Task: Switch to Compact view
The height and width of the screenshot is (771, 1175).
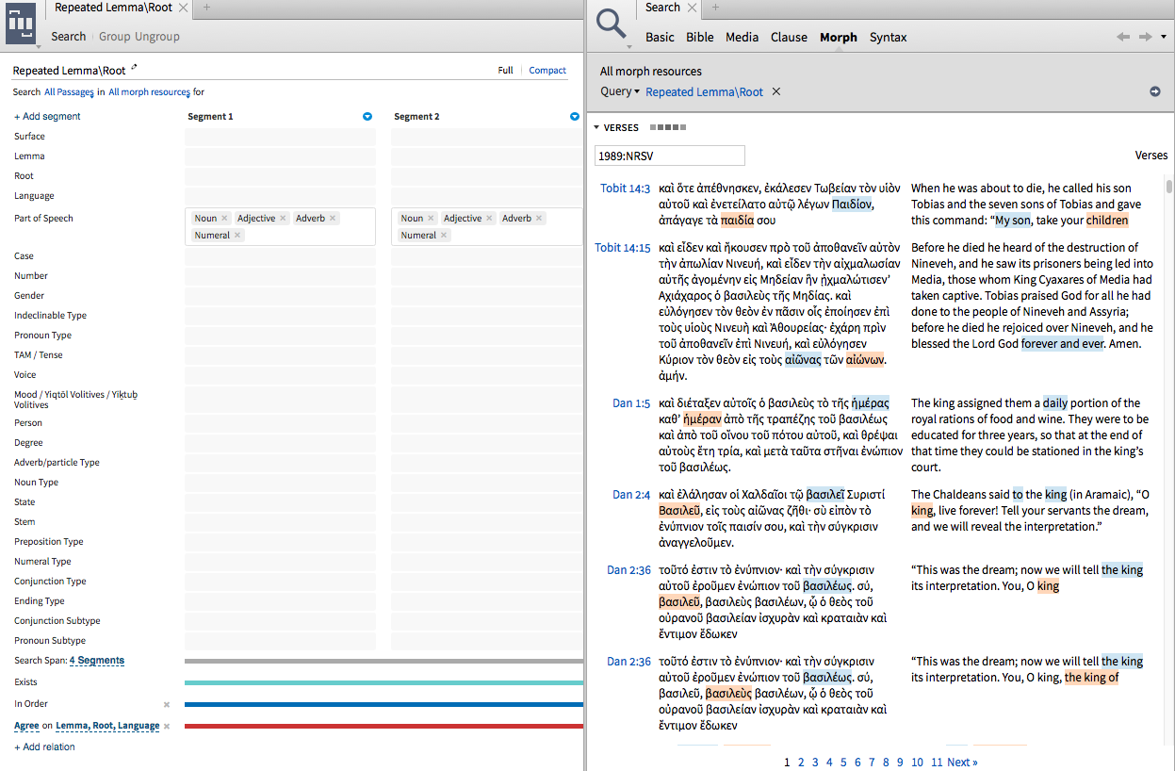Action: [x=547, y=70]
